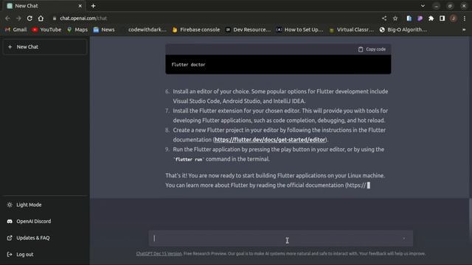
Task: Open the codewithdark bookmark
Action: pyautogui.click(x=147, y=29)
